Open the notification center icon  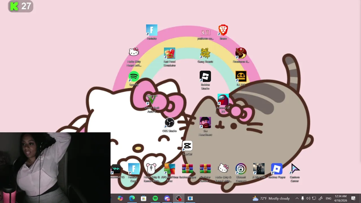point(353,198)
